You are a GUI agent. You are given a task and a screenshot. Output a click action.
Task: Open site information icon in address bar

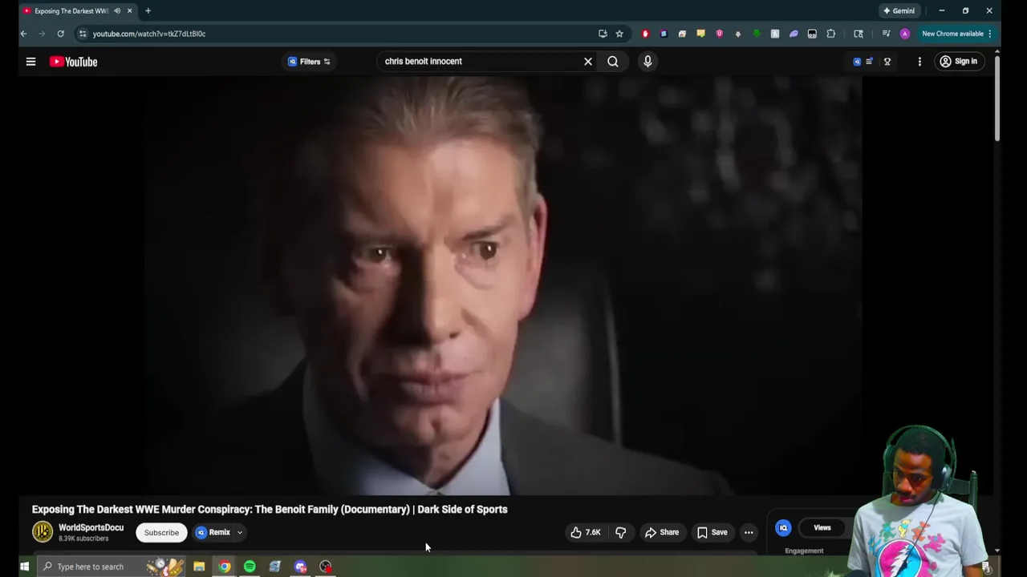pyautogui.click(x=83, y=34)
